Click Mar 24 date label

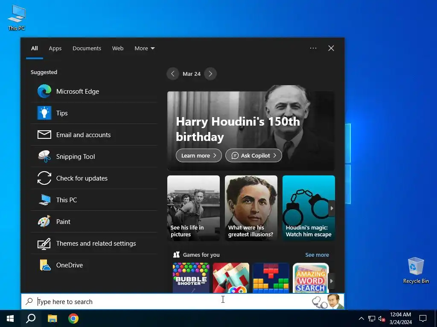pos(192,74)
